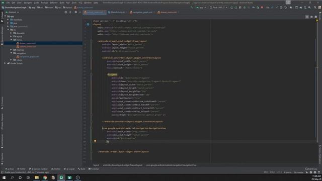Toggle Favorites side tab
This screenshot has height=181, width=322.
coord(2,159)
